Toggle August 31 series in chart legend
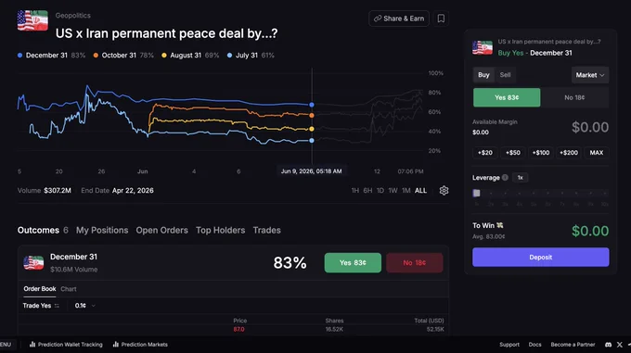The image size is (631, 353). pos(190,56)
